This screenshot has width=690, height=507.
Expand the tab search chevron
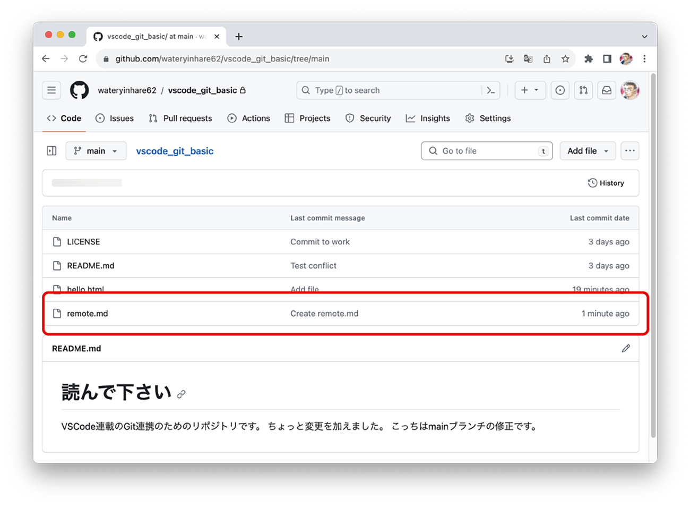coord(644,37)
